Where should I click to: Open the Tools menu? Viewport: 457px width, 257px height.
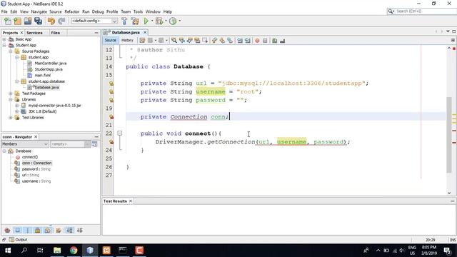pyautogui.click(x=138, y=11)
